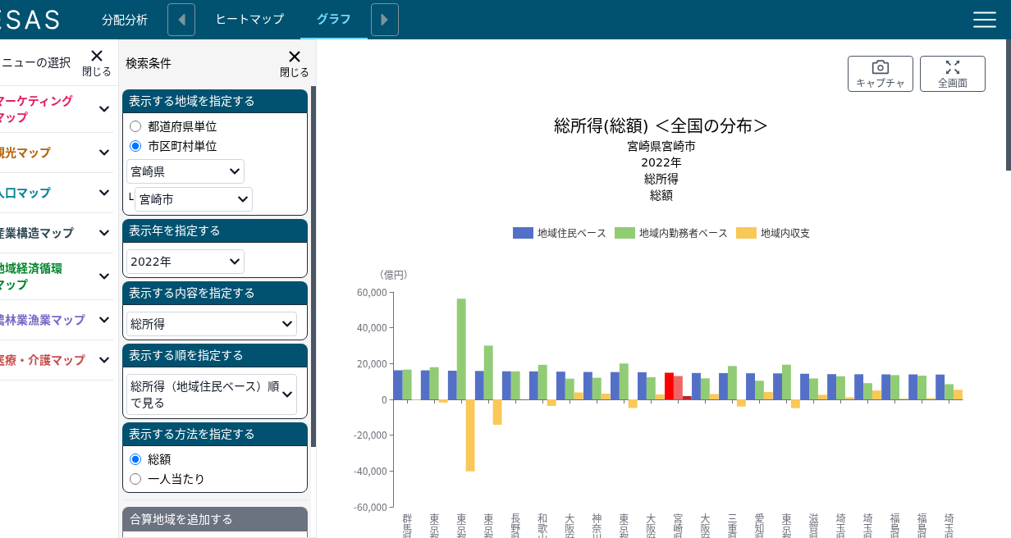
Task: Click the 表示する地域を指定する header
Action: click(x=215, y=101)
